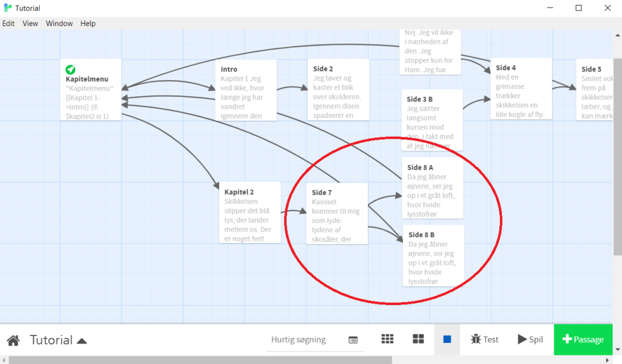
Task: Open the highlight passages search icon
Action: point(353,340)
